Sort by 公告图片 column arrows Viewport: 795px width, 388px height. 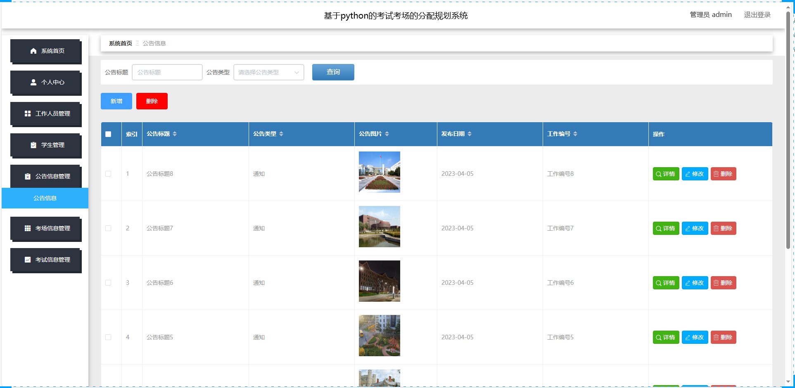[x=387, y=134]
